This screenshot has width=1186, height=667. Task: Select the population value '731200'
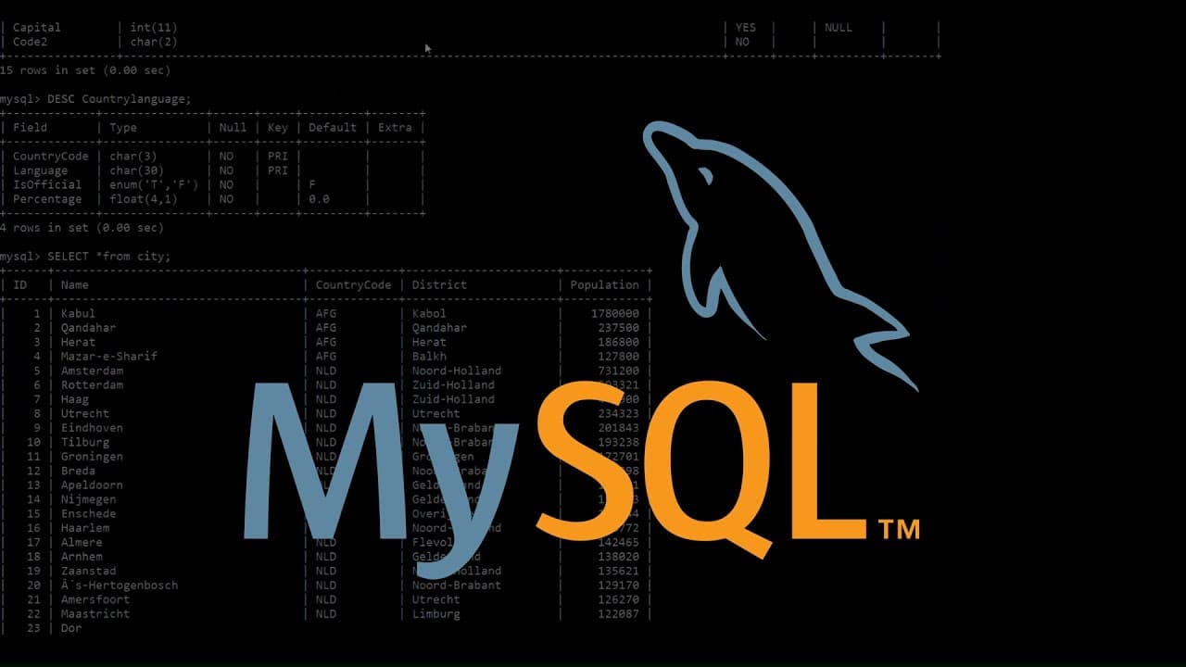click(x=619, y=371)
